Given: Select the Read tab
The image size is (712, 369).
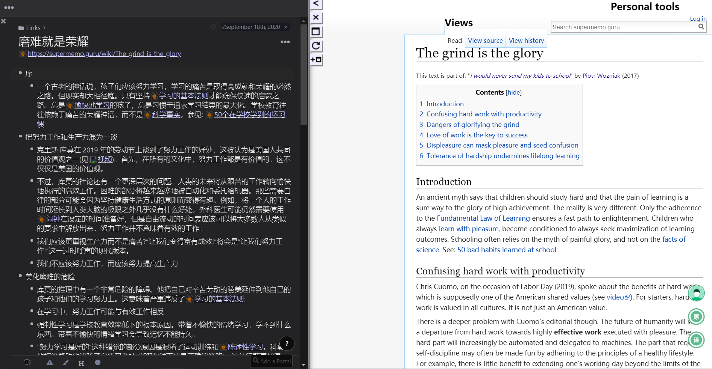Looking at the screenshot, I should point(455,41).
